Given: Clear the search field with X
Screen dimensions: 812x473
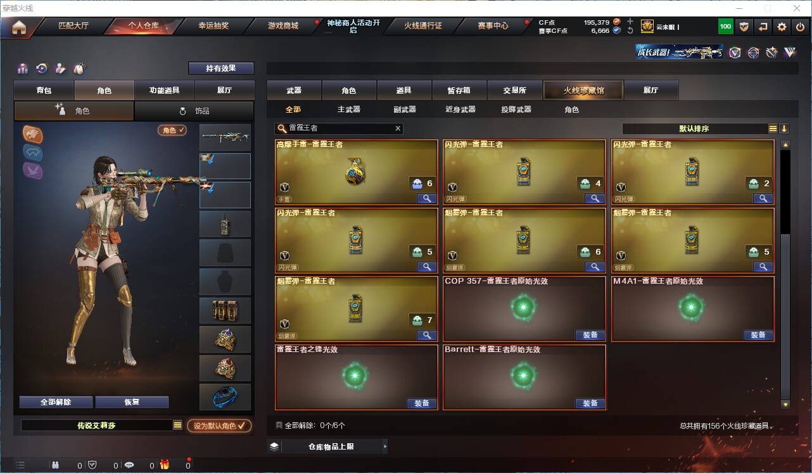Looking at the screenshot, I should pyautogui.click(x=398, y=129).
